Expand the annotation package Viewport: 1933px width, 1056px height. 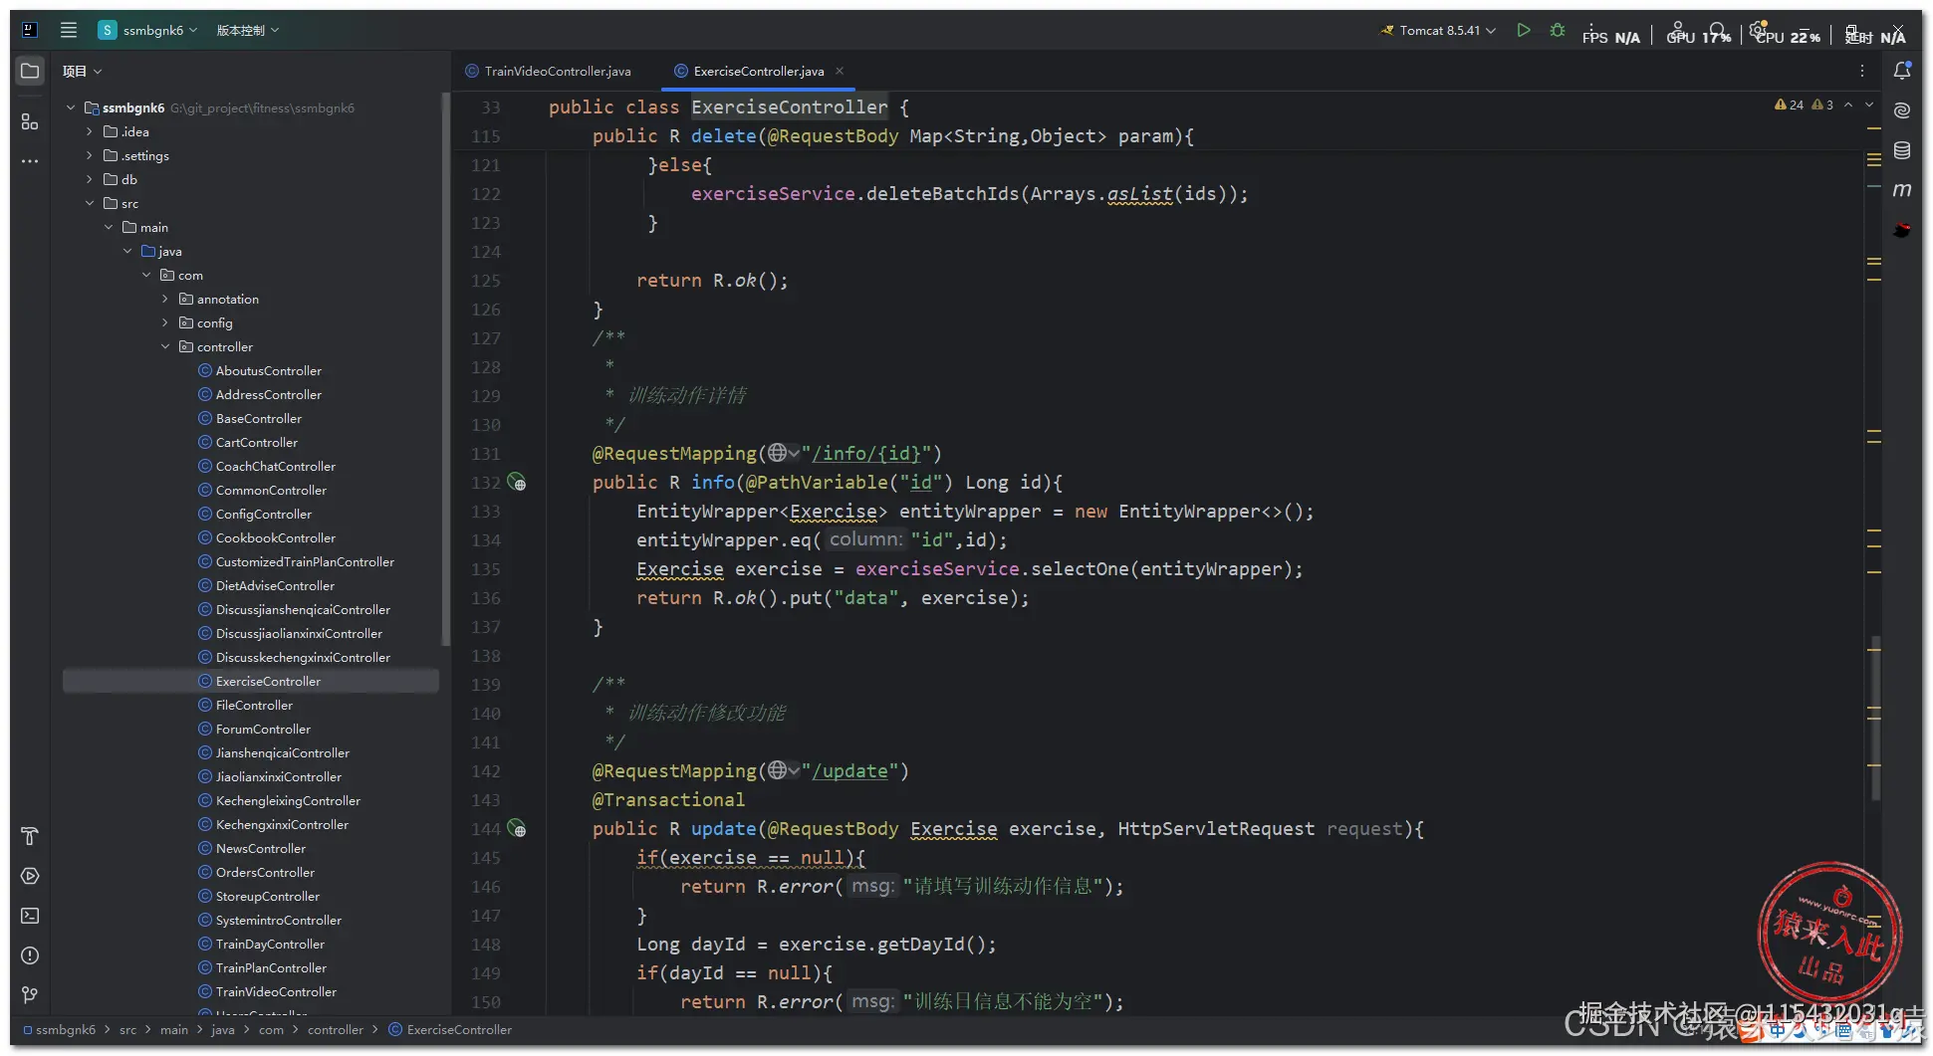[165, 299]
